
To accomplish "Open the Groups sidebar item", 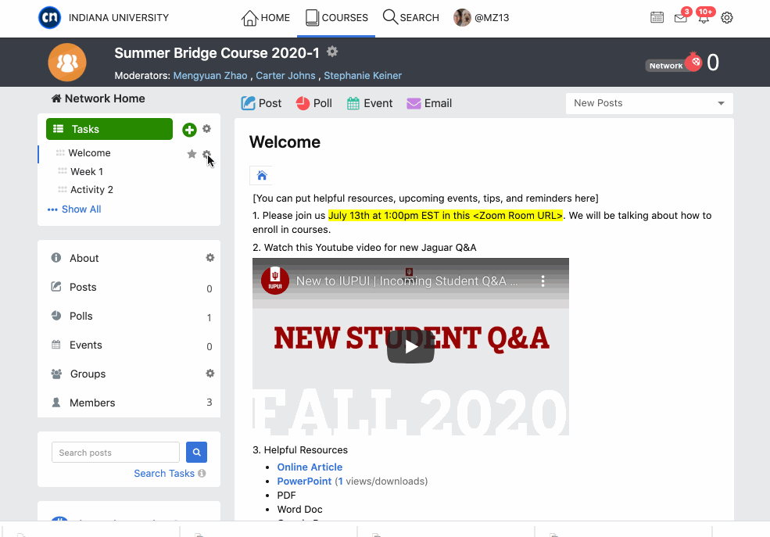I will pyautogui.click(x=88, y=374).
